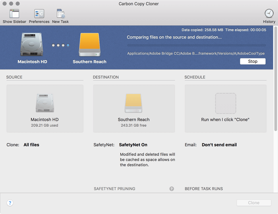Image resolution: width=278 pixels, height=214 pixels.
Task: Click the Carbon Copy Cloner window title
Action: pos(139,4)
